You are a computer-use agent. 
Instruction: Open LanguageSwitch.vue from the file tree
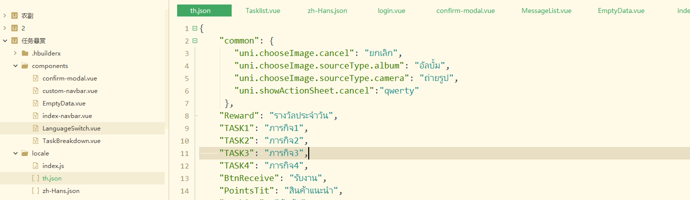(71, 128)
